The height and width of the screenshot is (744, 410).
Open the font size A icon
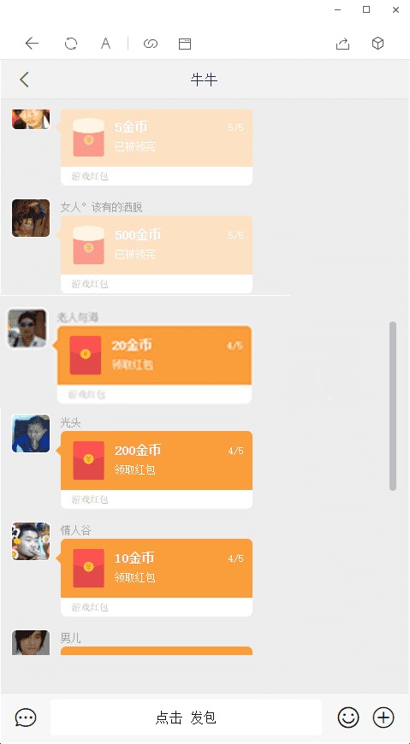click(105, 44)
